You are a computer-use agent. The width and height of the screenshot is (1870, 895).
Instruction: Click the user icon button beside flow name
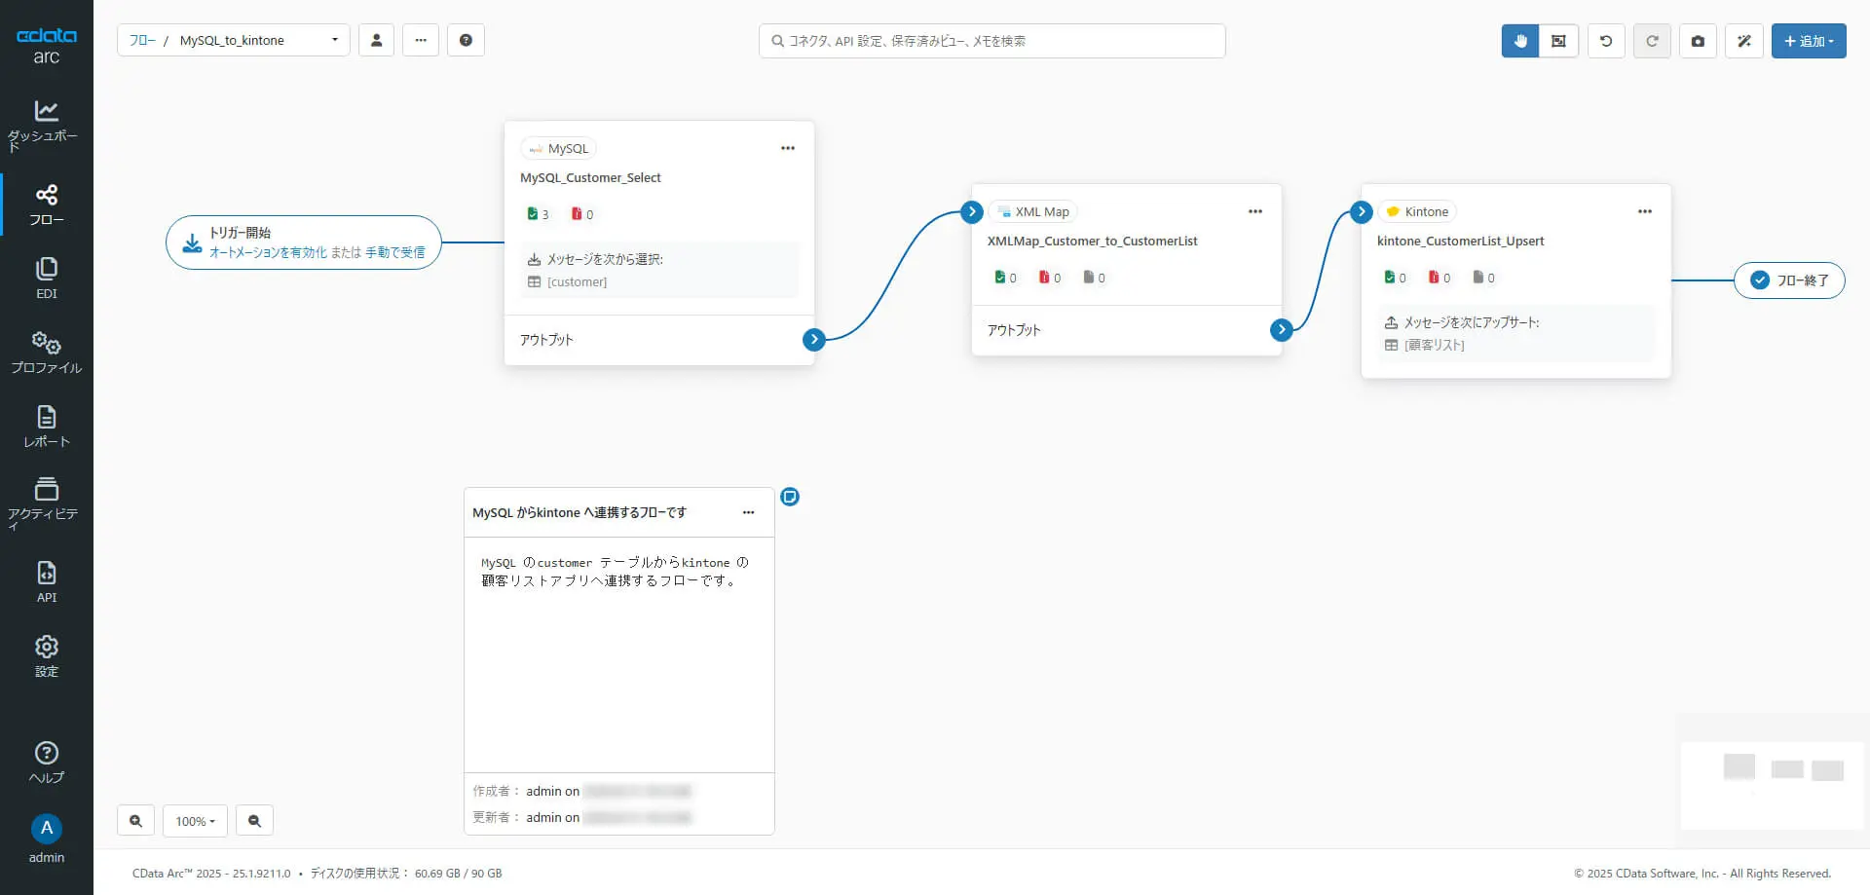(376, 40)
